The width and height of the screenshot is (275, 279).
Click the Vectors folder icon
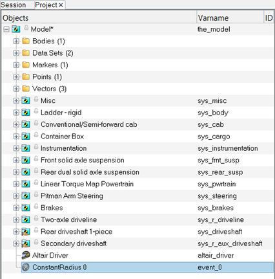click(x=26, y=89)
